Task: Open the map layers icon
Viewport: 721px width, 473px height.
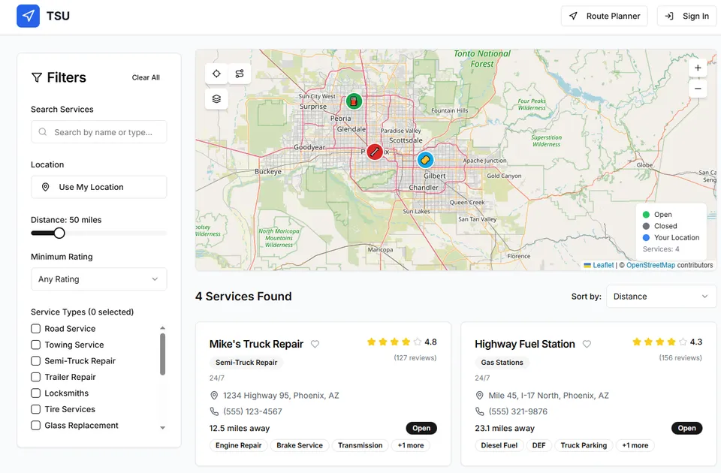Action: pyautogui.click(x=216, y=99)
